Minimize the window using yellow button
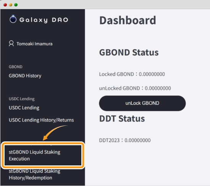Image resolution: width=210 pixels, height=186 pixels. point(11,5)
